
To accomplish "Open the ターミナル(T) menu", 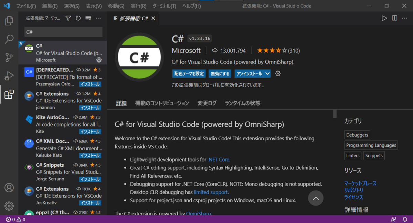I will pyautogui.click(x=164, y=6).
